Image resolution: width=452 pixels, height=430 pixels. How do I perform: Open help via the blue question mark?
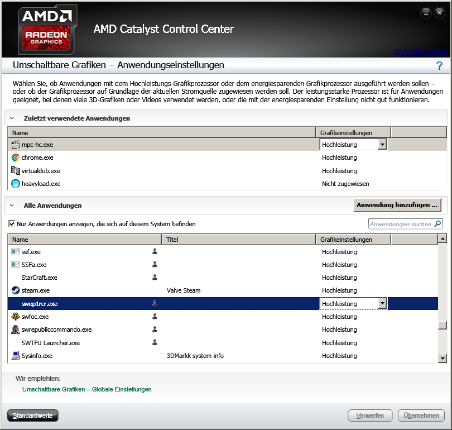click(x=439, y=66)
